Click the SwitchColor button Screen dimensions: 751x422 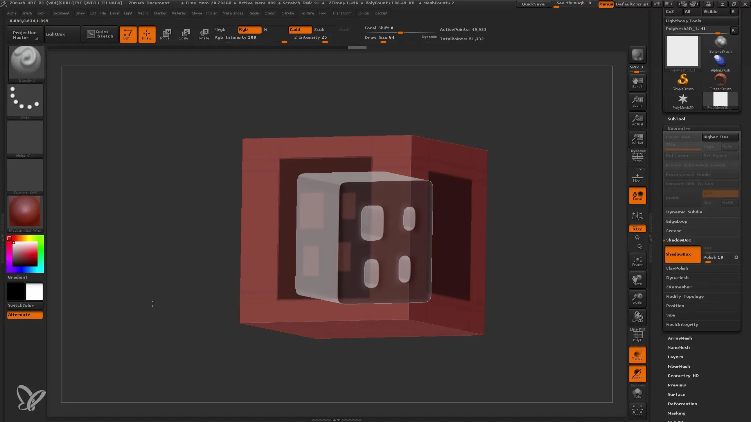click(x=25, y=305)
